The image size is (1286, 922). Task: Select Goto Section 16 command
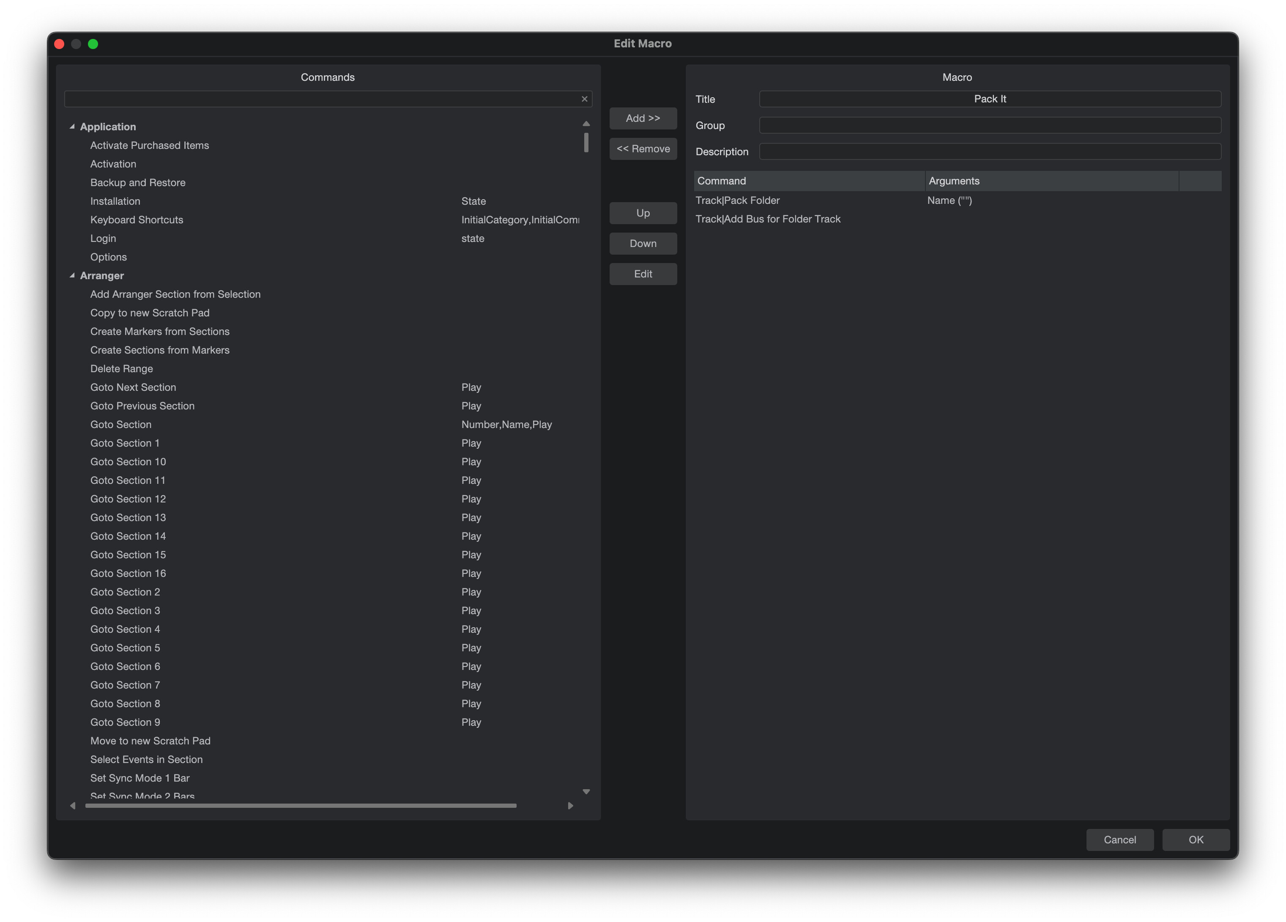tap(128, 574)
